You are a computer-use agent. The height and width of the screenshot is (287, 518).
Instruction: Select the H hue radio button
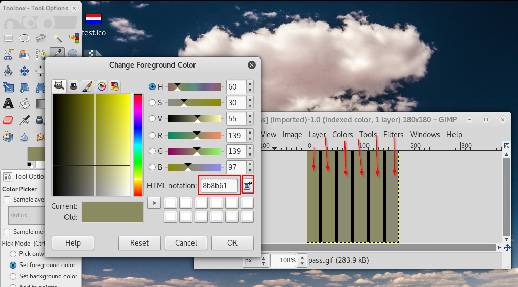pos(152,86)
